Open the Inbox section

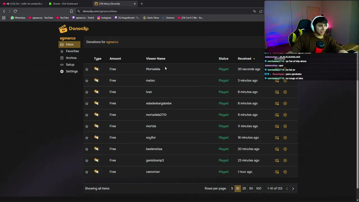click(69, 44)
